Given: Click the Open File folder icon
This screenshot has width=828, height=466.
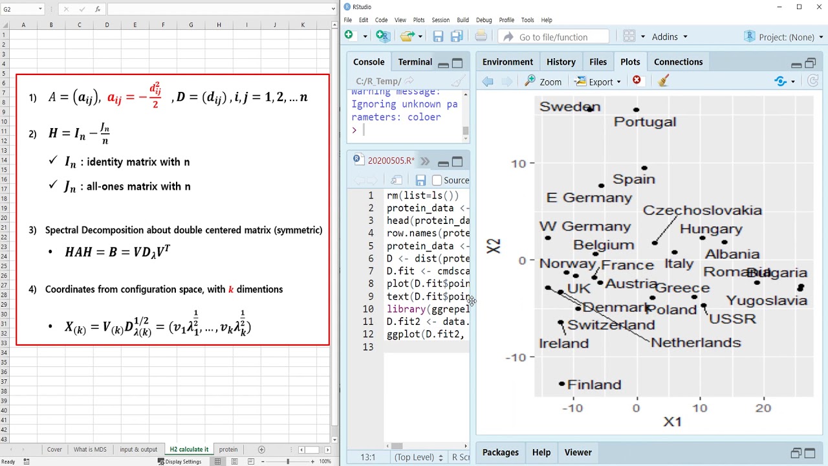Looking at the screenshot, I should click(406, 36).
